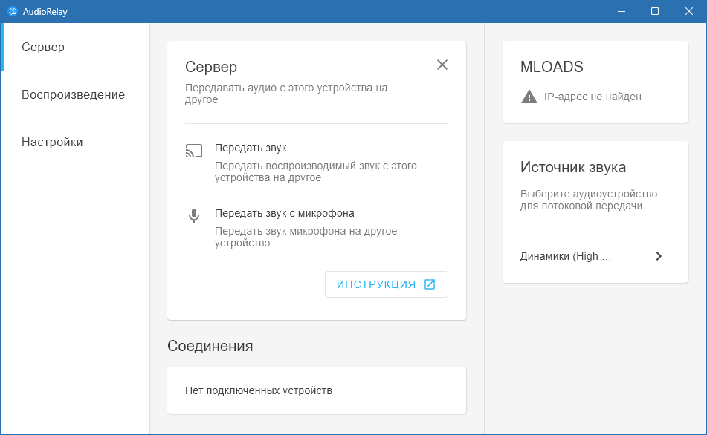Viewport: 707px width, 435px height.
Task: Open the ИНСТРУКЦИЯ instructions link
Action: point(386,284)
